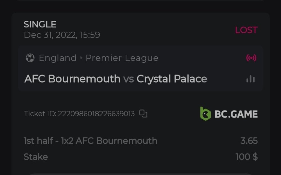This screenshot has width=281, height=175.
Task: Open the Premier League link
Action: [x=122, y=58]
